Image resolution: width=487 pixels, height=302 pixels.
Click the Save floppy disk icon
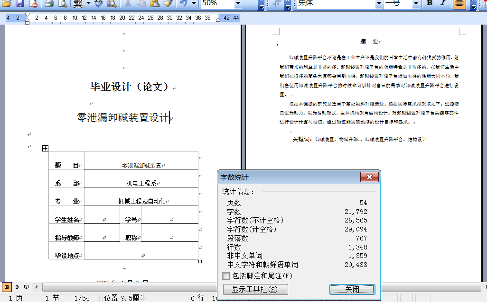(20, 3)
